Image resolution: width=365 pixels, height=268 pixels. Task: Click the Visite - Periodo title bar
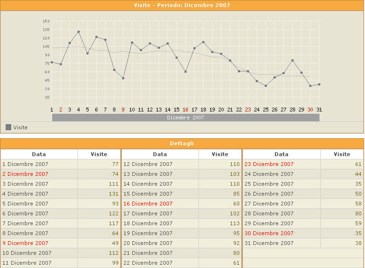182,5
